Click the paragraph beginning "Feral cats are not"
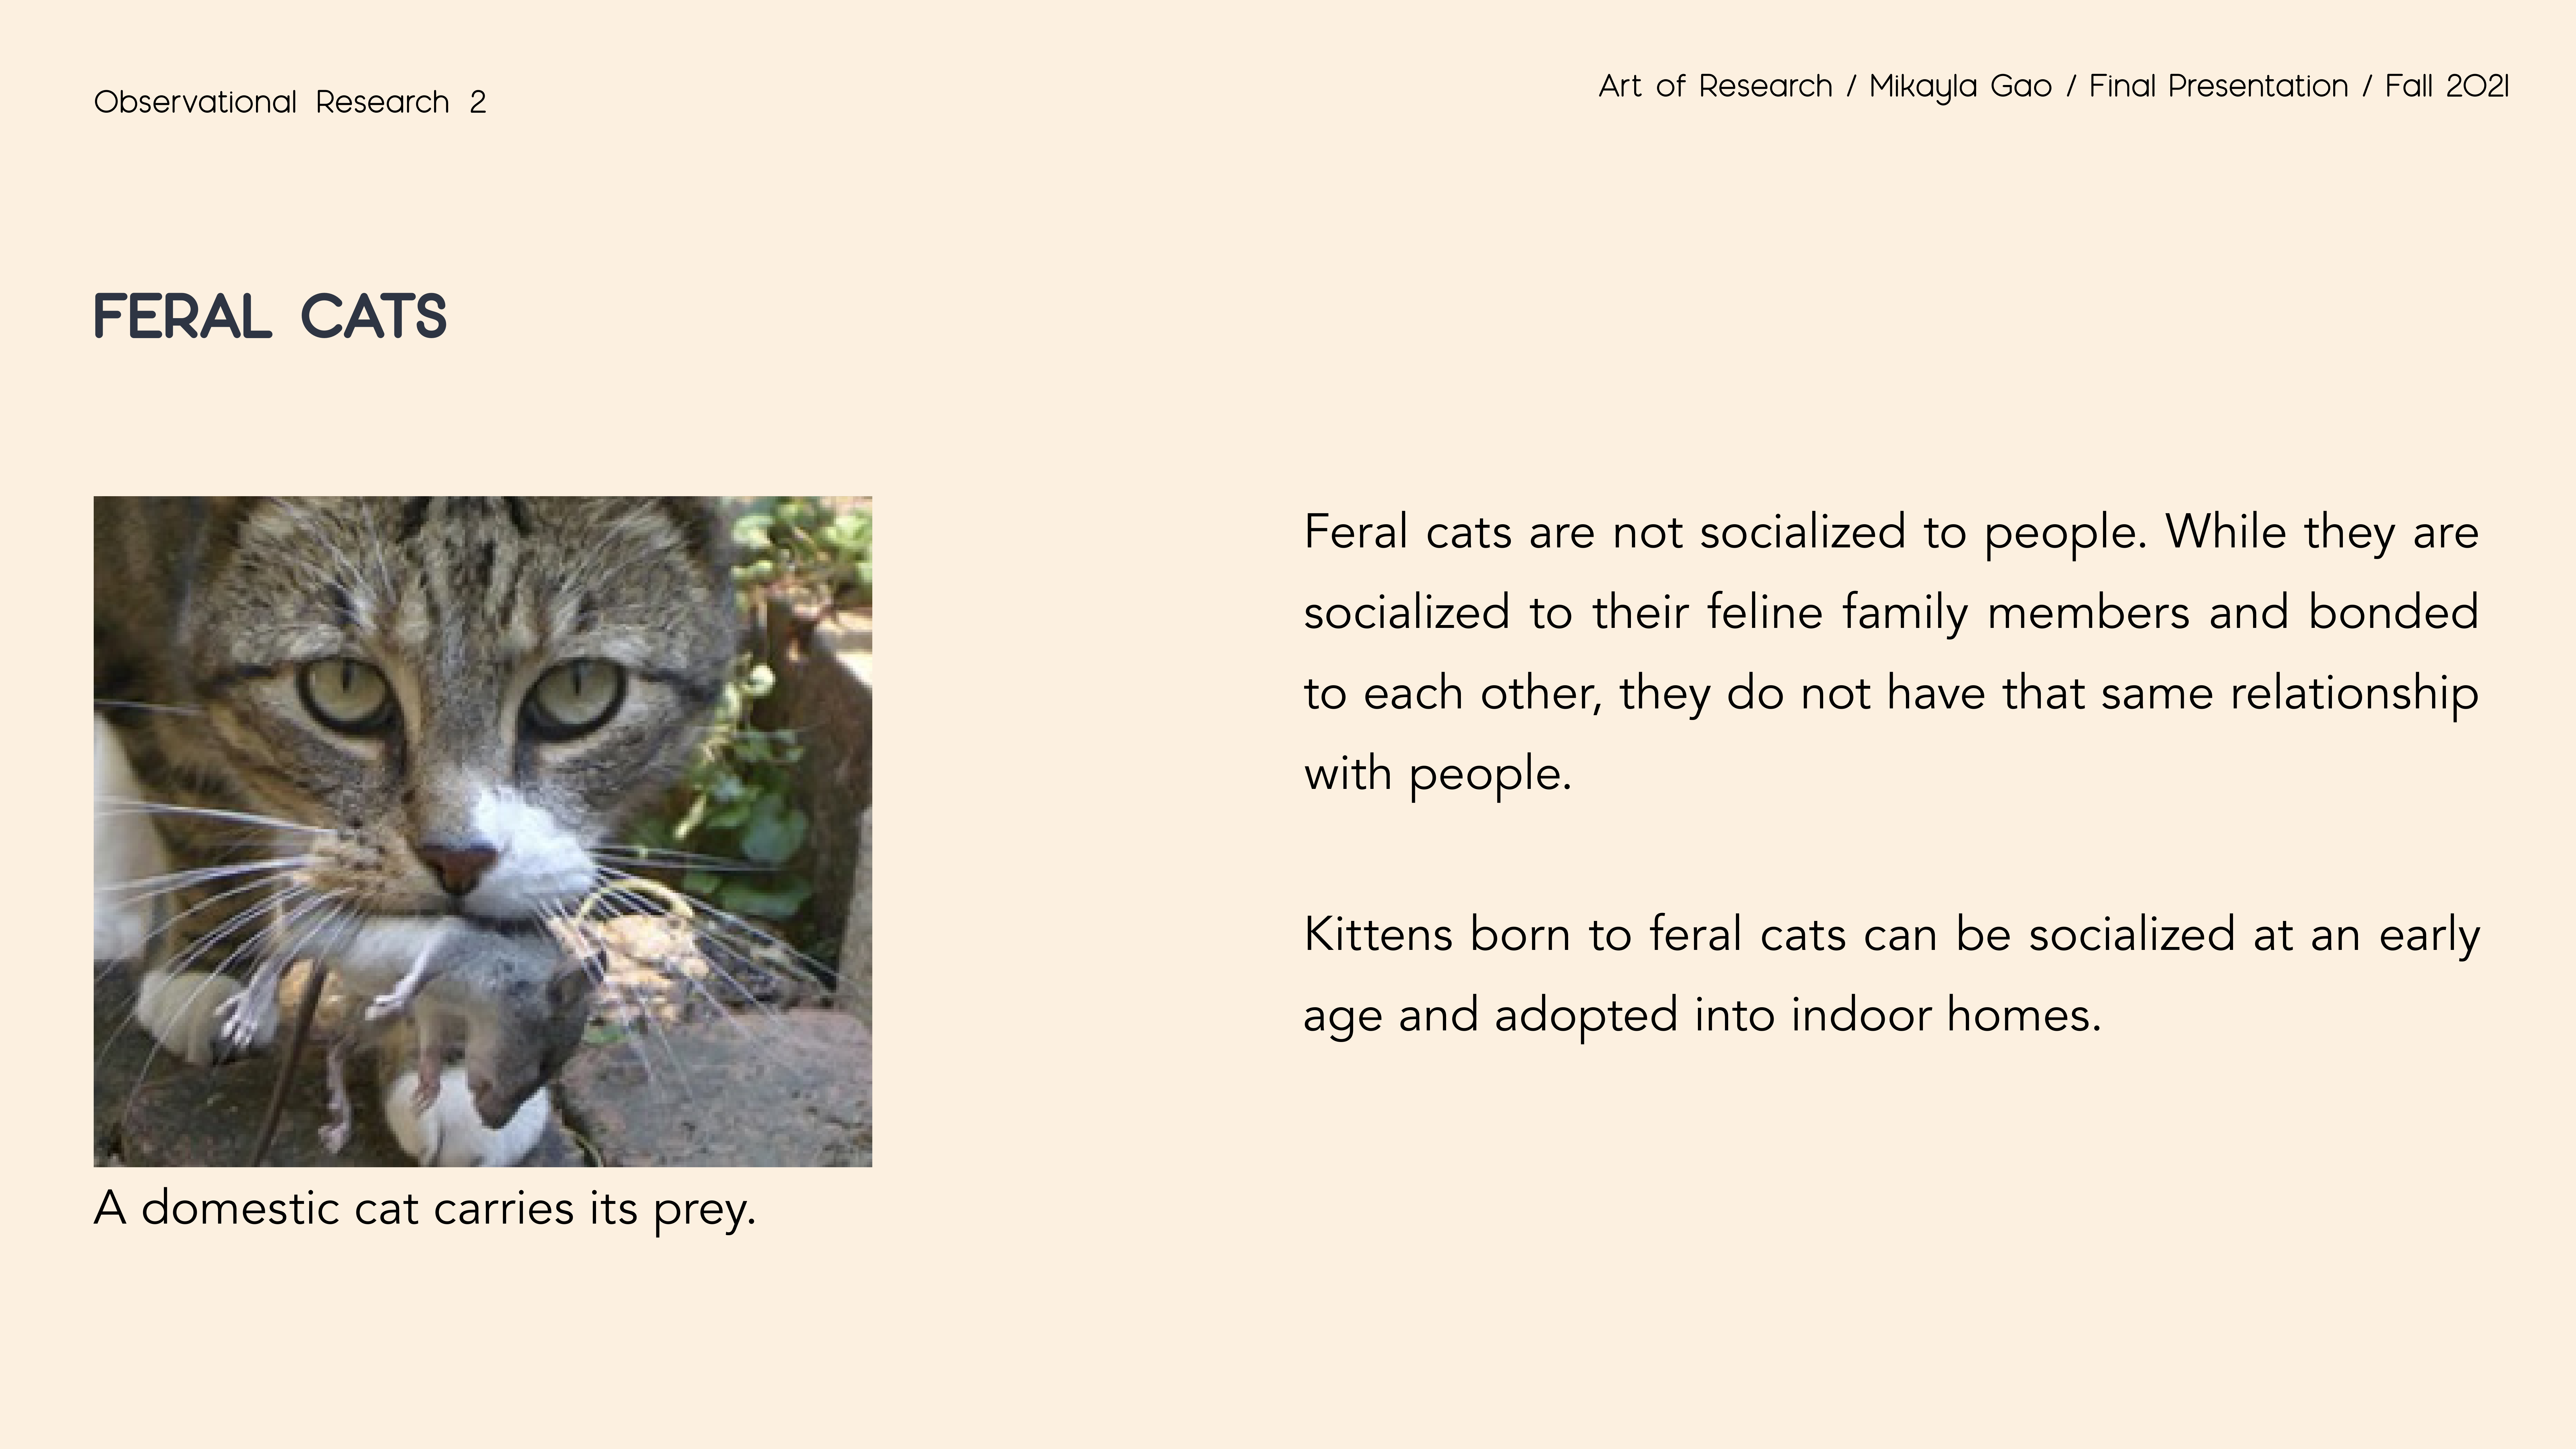The width and height of the screenshot is (2576, 1449). tap(1890, 652)
